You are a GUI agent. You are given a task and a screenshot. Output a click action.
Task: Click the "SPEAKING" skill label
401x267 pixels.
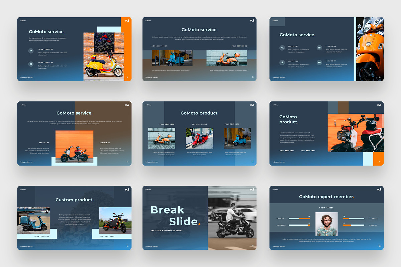tap(374, 225)
